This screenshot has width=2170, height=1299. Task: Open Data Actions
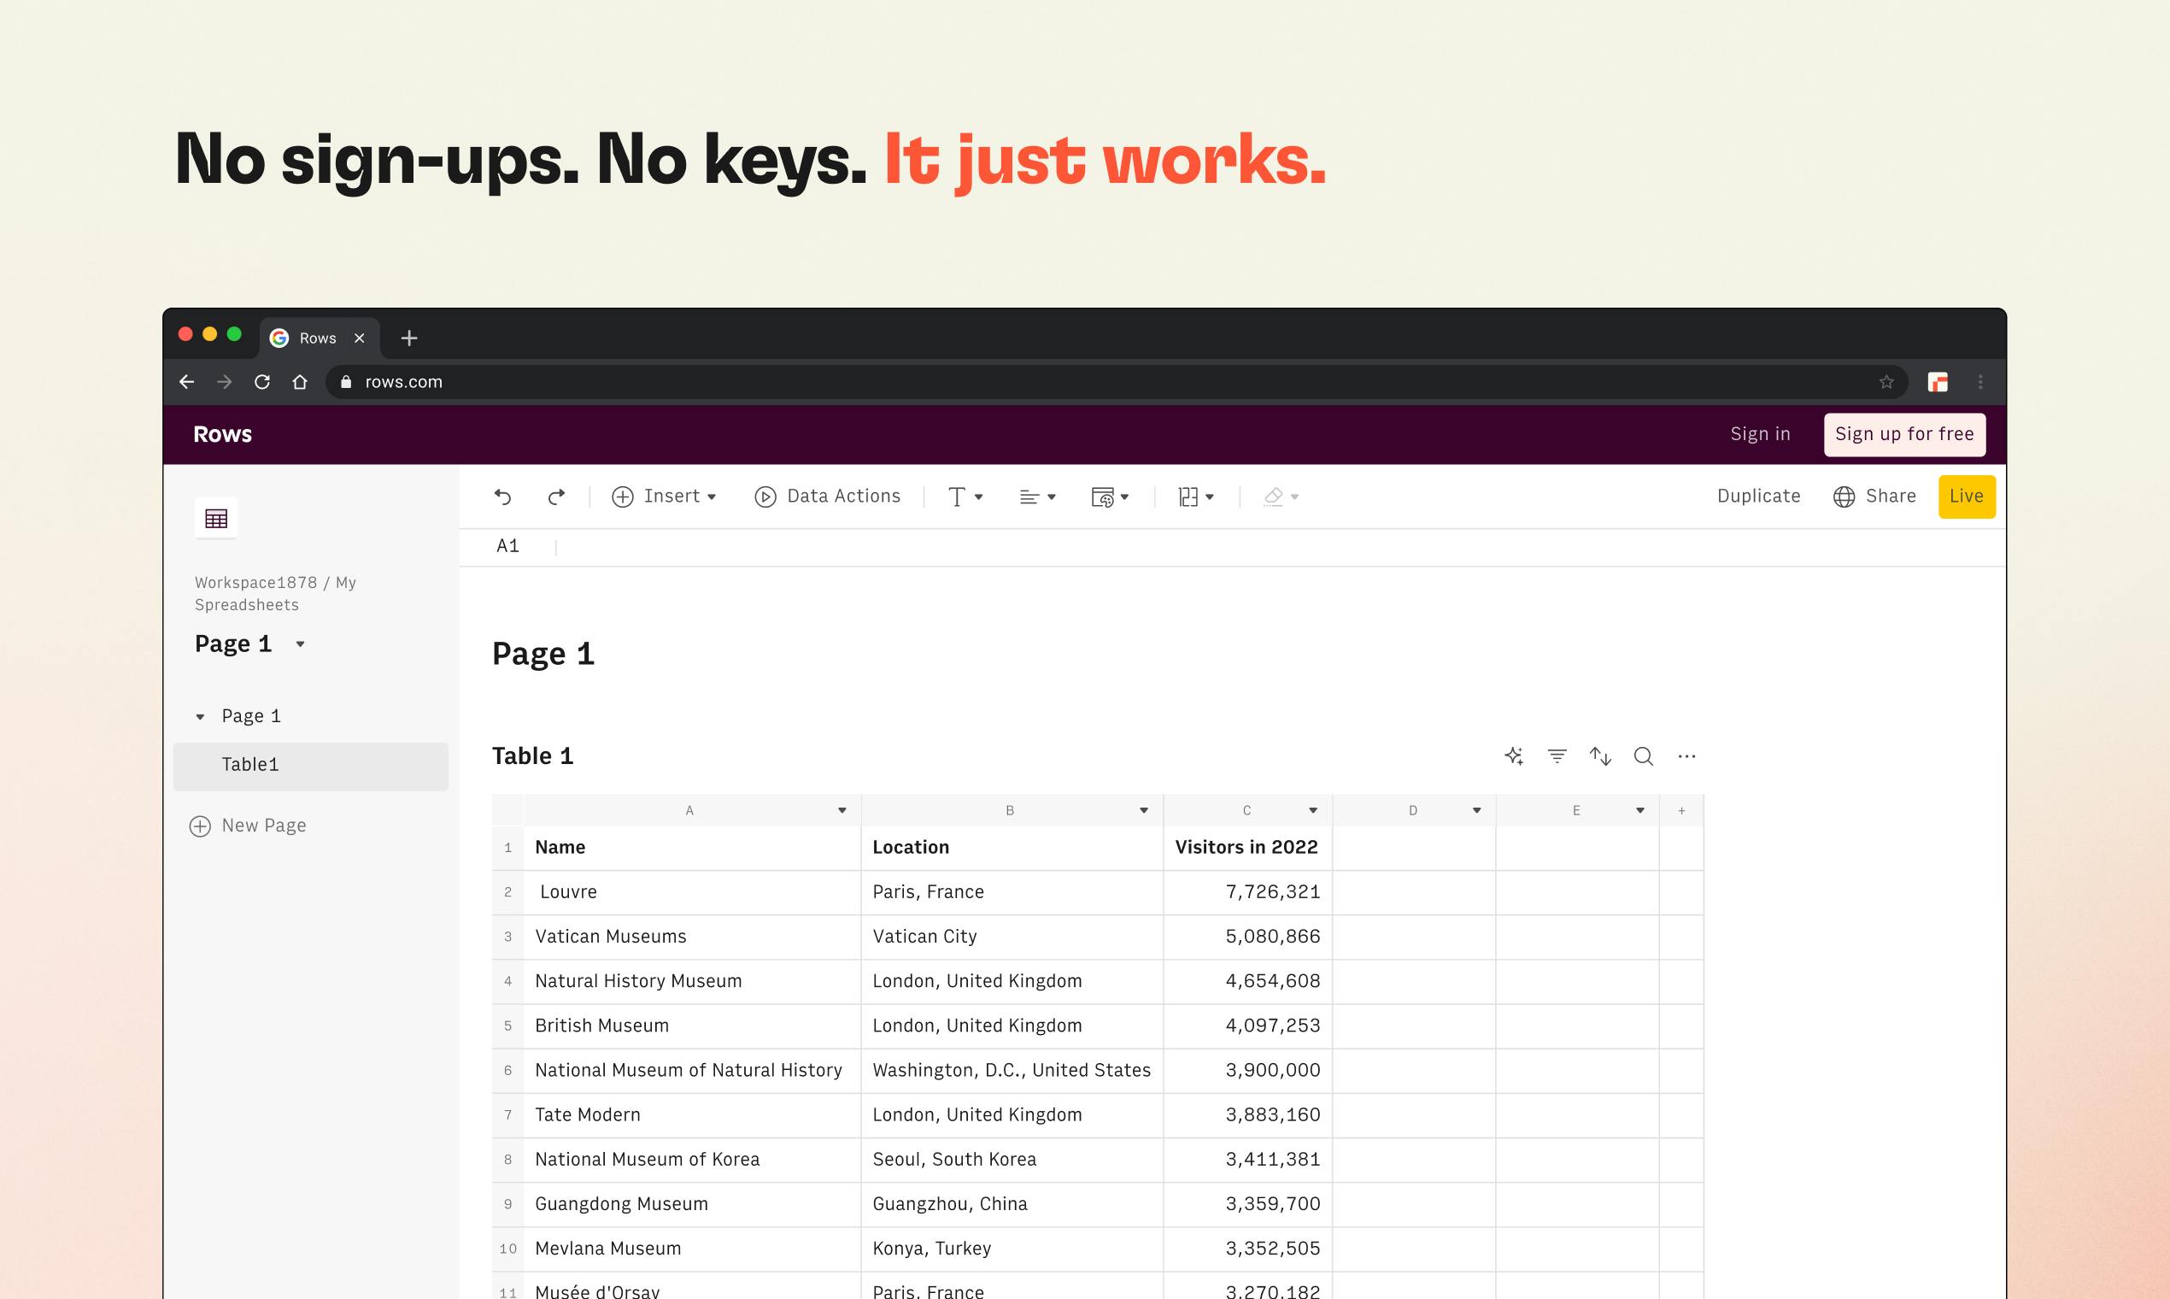[827, 497]
